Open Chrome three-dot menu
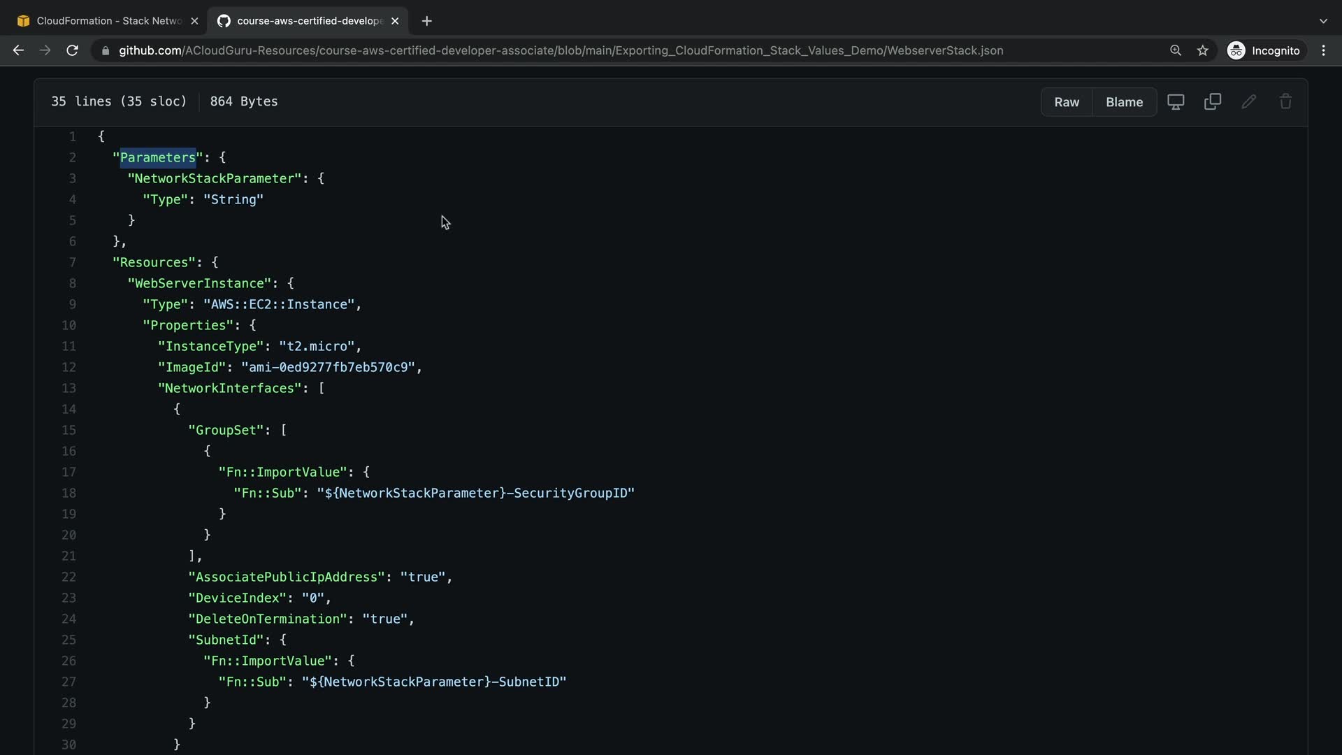 pyautogui.click(x=1323, y=50)
